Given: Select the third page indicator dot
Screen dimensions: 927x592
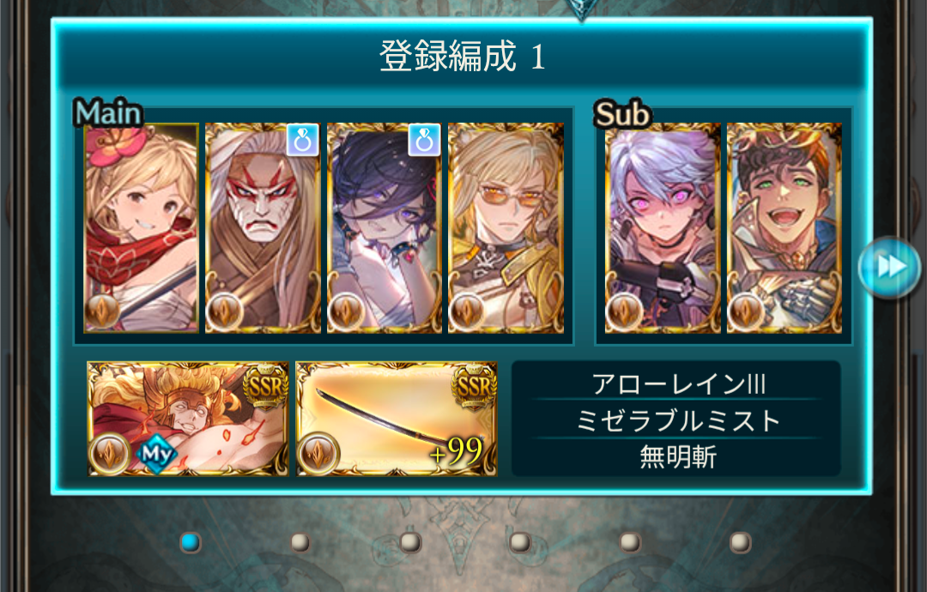Looking at the screenshot, I should tap(410, 542).
